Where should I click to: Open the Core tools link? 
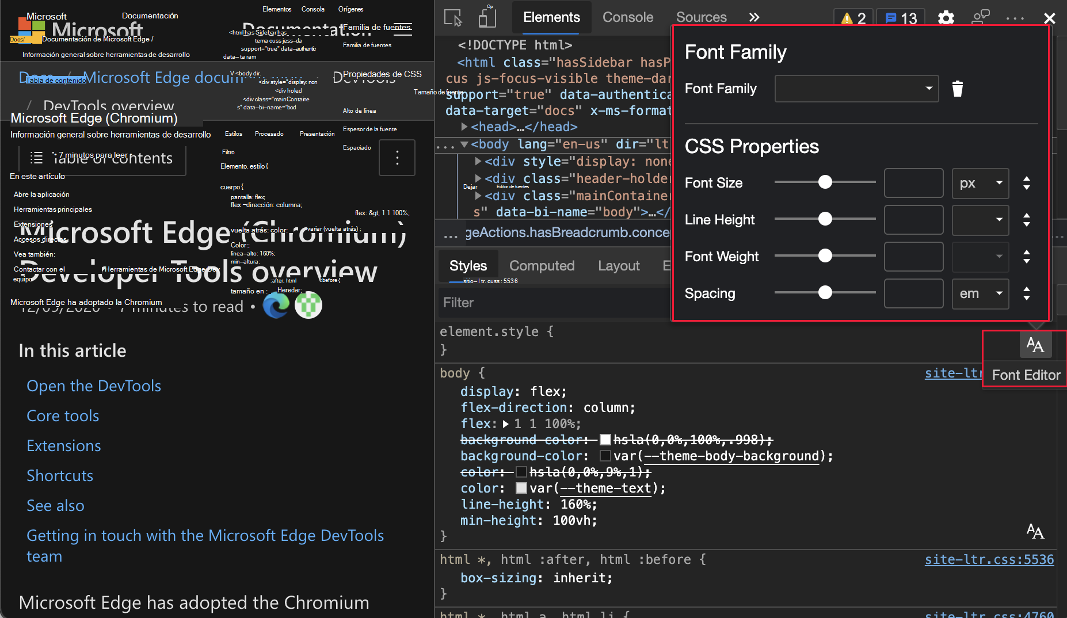(63, 415)
